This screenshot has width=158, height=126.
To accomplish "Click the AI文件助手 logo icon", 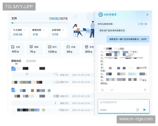I will coord(101,15).
